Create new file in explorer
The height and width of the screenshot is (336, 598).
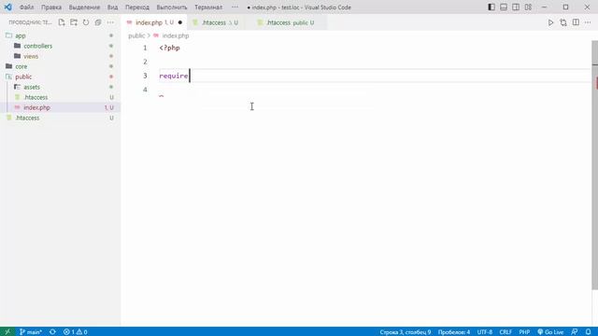point(62,22)
